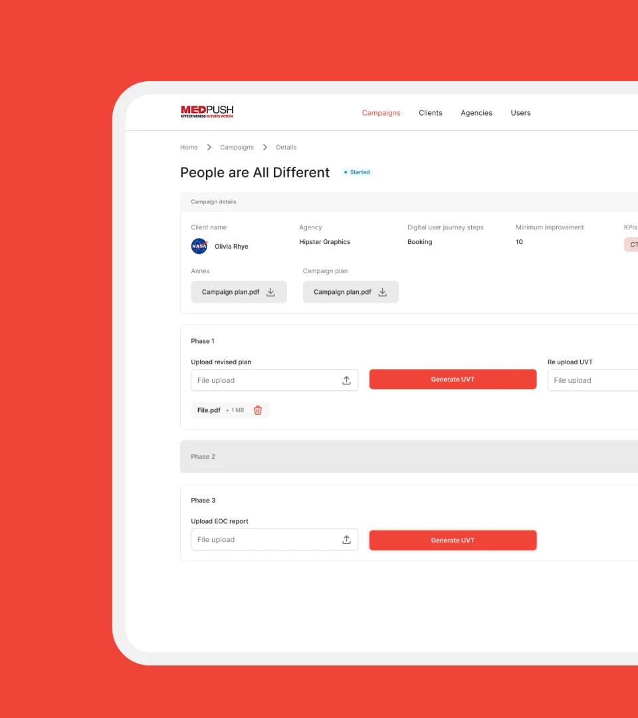Screen dimensions: 638x718
Task: Download the Annex Campaign plan.pdf
Action: tap(239, 292)
